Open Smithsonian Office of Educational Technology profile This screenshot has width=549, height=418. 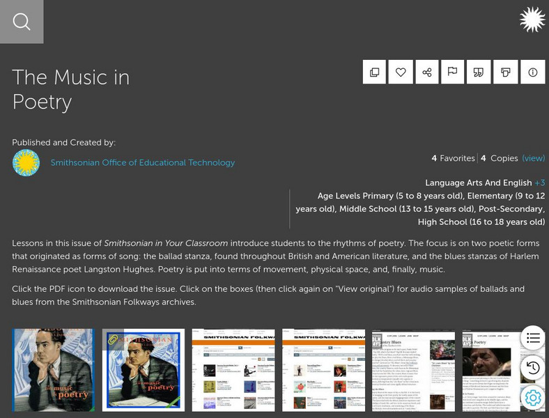(x=143, y=162)
